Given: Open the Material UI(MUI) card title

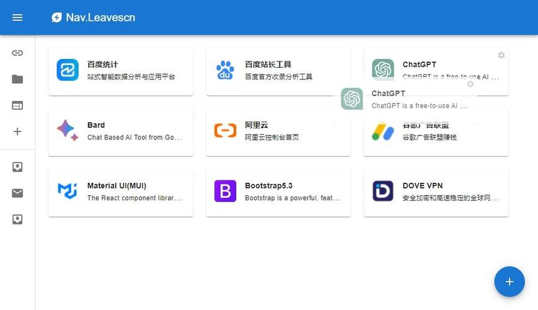Looking at the screenshot, I should click(117, 186).
